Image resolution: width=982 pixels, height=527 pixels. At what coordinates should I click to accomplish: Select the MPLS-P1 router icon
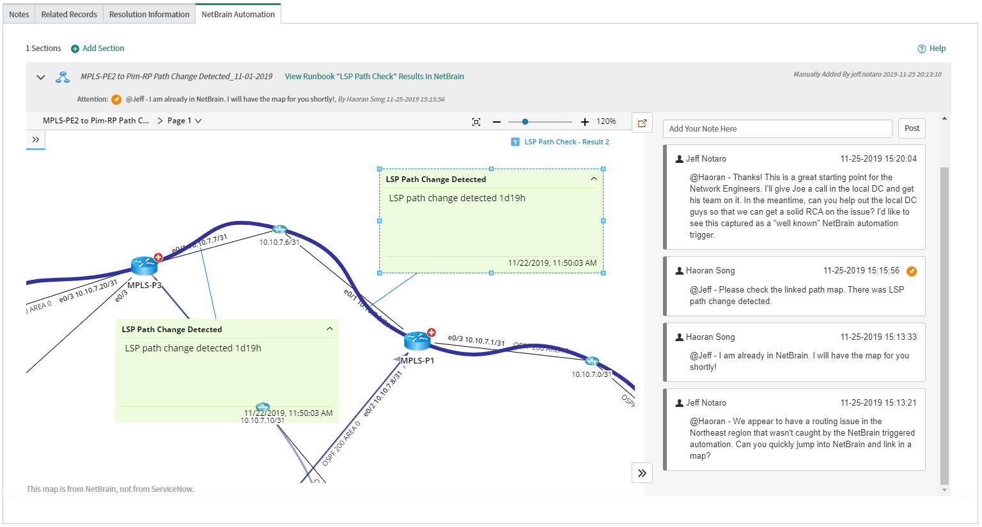(417, 340)
